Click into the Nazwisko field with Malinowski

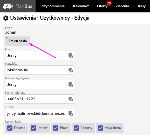pyautogui.click(x=40, y=70)
